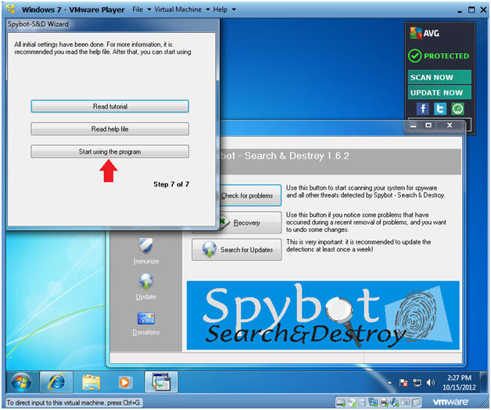Click the VMware floppy status icon
Screen dimensions: 491x410
pyautogui.click(x=362, y=402)
